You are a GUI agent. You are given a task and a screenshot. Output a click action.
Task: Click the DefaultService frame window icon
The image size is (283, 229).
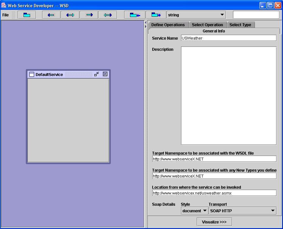pos(32,74)
